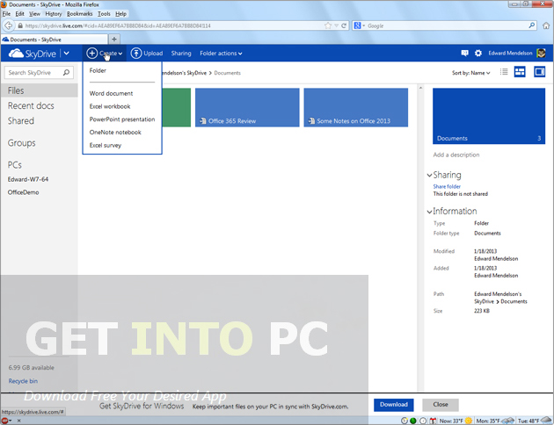Go to the Firefox home icon
The height and width of the screenshot is (425, 554).
tap(546, 25)
